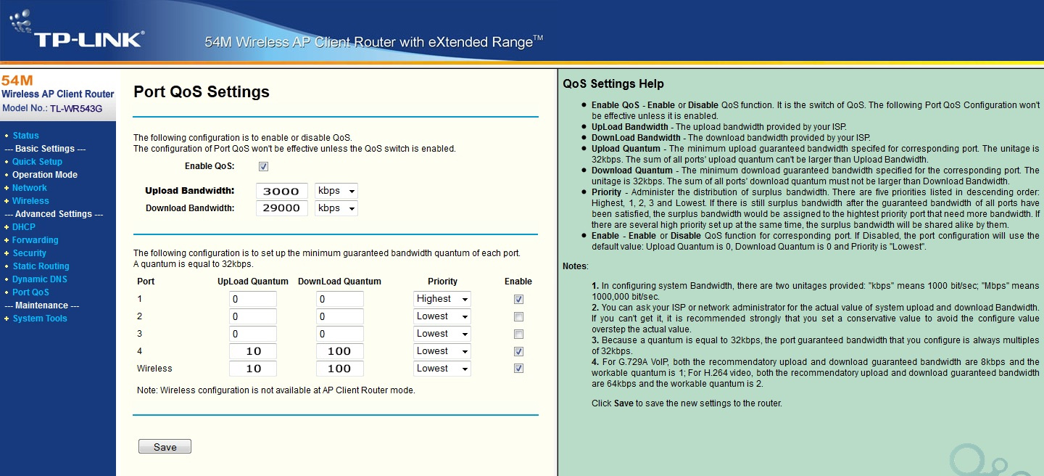1044x476 pixels.
Task: Open the Dynamic DNS page
Action: point(39,279)
